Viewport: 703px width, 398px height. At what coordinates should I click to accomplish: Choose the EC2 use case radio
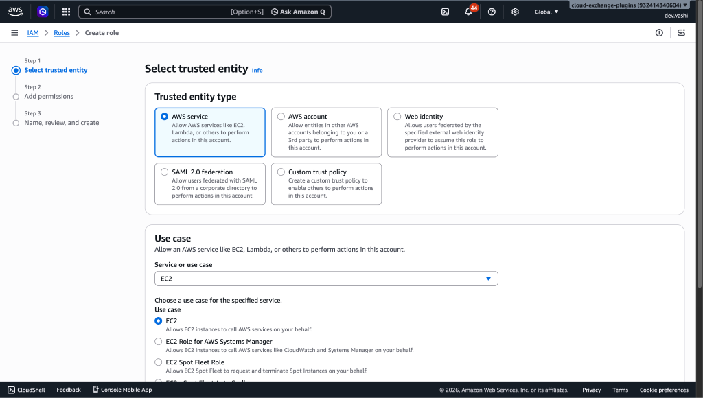(x=159, y=321)
